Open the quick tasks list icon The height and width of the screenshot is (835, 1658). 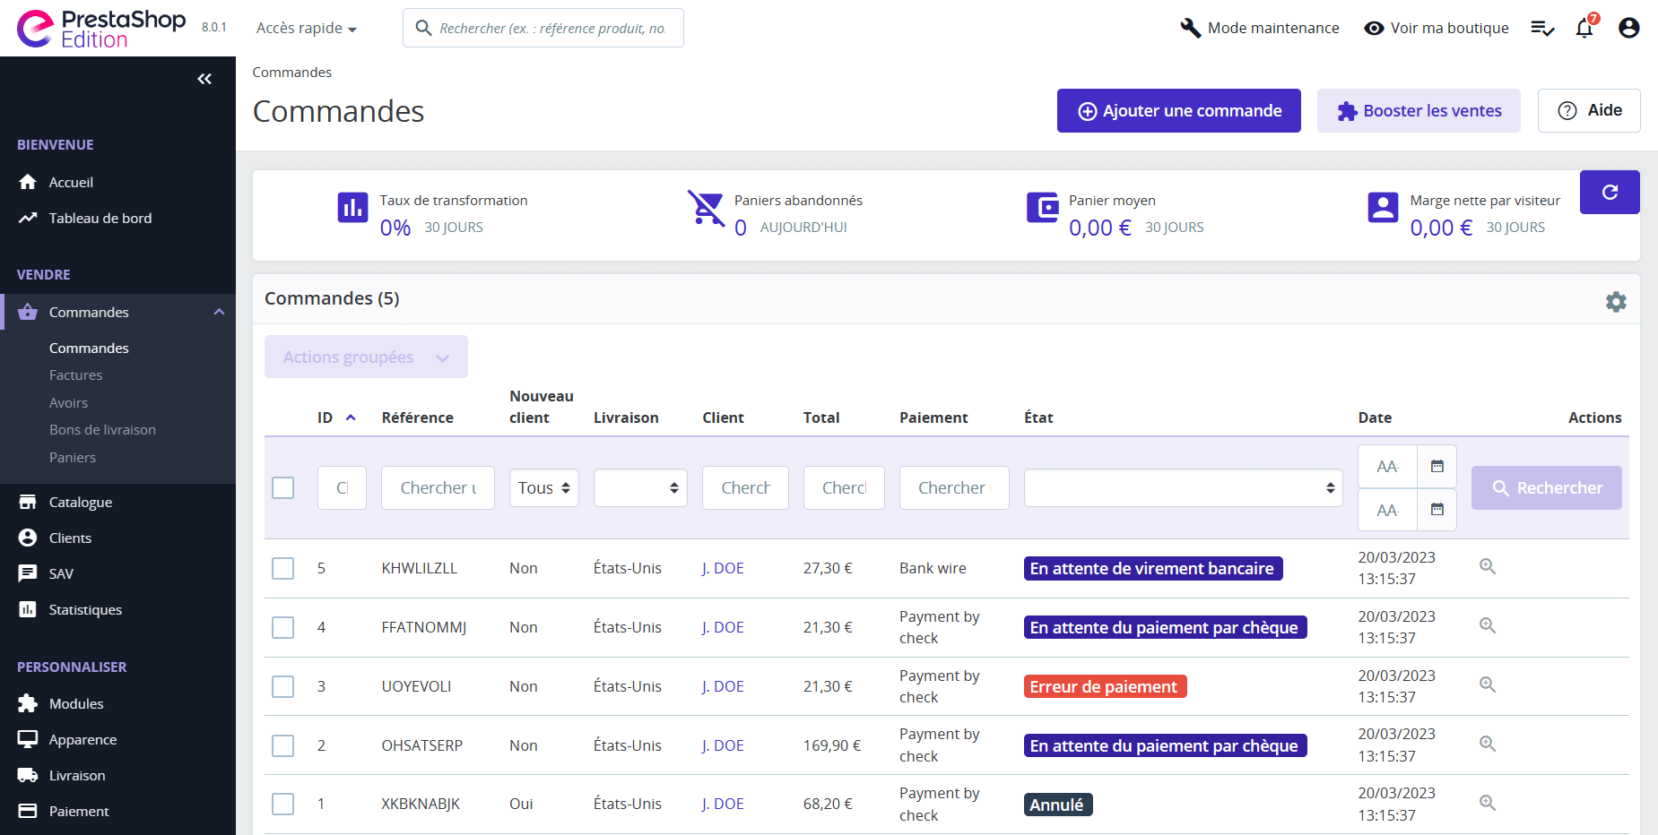(x=1541, y=29)
